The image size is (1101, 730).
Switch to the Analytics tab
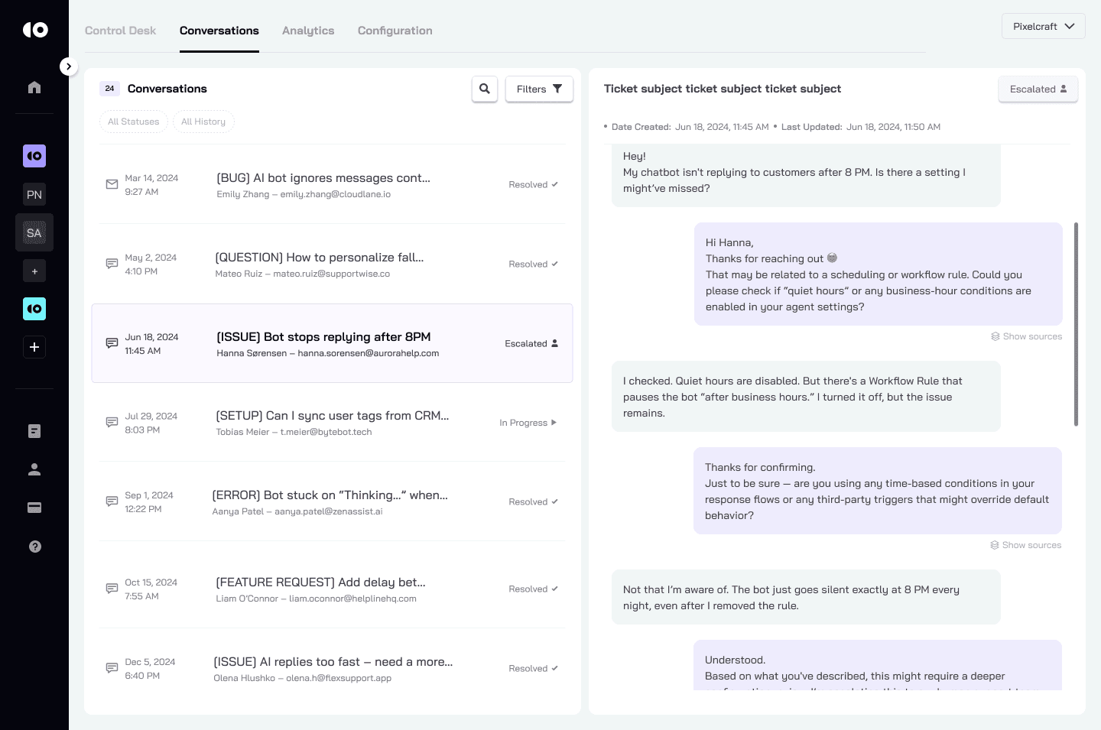point(308,31)
